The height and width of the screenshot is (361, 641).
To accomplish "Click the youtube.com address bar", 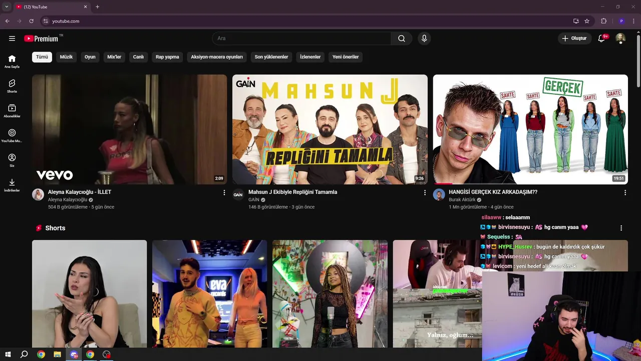I will tap(305, 21).
